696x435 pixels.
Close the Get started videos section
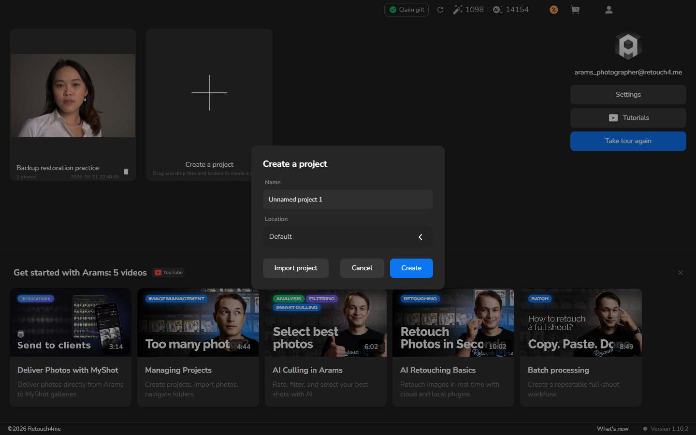[681, 273]
